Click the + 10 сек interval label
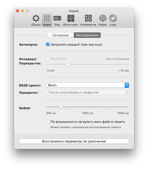Screen dimensions: 148x169 pos(123,70)
